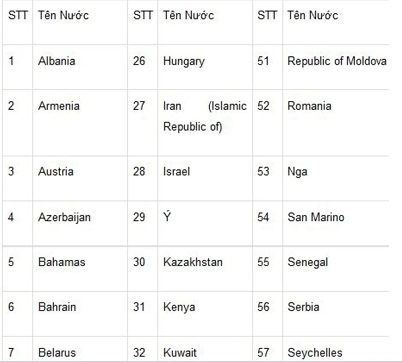Select the Armenia table cell

coord(59,105)
